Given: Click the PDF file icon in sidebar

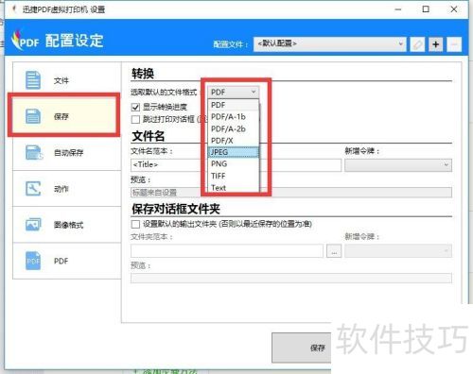Looking at the screenshot, I should pos(33,261).
